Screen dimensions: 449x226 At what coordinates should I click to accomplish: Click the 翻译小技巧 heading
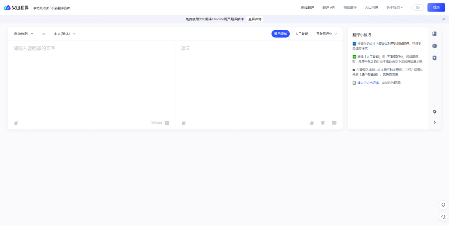click(x=362, y=35)
